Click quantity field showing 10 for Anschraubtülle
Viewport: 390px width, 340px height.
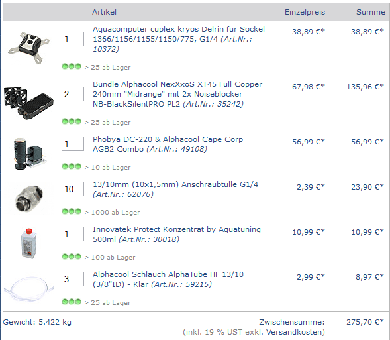[73, 189]
